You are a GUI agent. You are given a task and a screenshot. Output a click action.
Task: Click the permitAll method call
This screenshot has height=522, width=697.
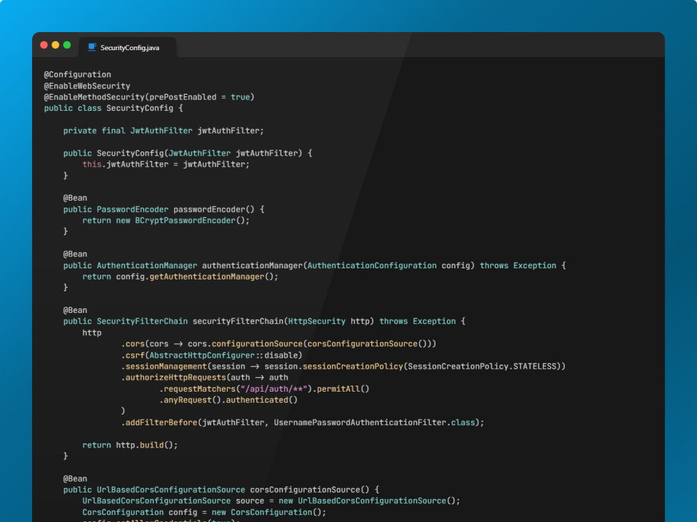(x=338, y=389)
